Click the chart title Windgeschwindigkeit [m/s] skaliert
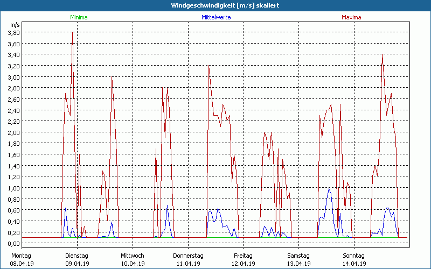 [215, 5]
